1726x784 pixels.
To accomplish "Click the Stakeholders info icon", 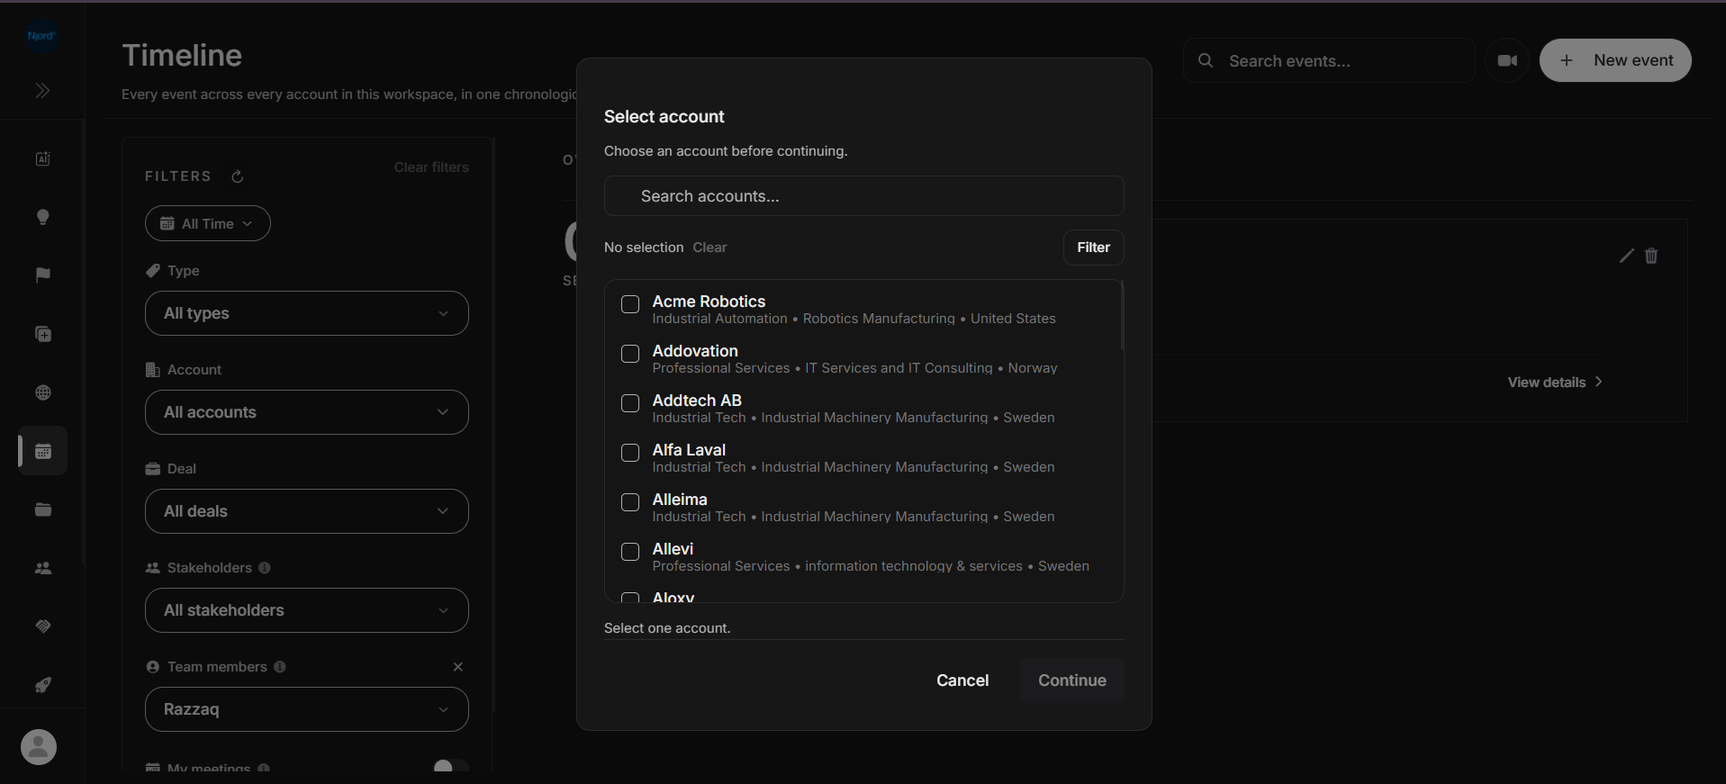I will point(264,568).
